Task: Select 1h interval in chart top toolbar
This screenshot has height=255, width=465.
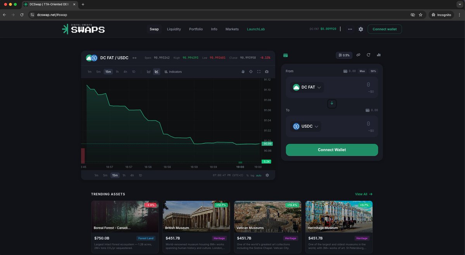Action: click(117, 72)
